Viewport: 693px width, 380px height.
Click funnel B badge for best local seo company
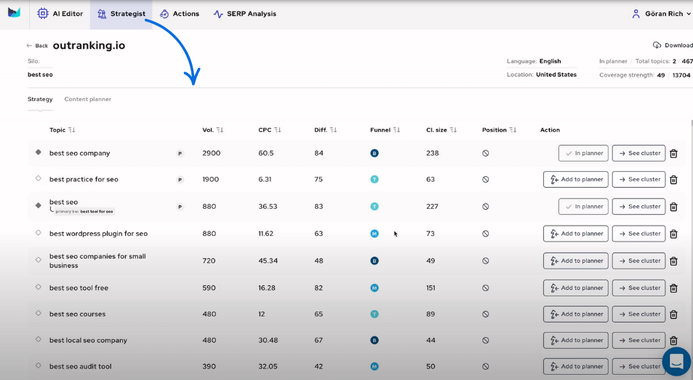click(x=374, y=340)
